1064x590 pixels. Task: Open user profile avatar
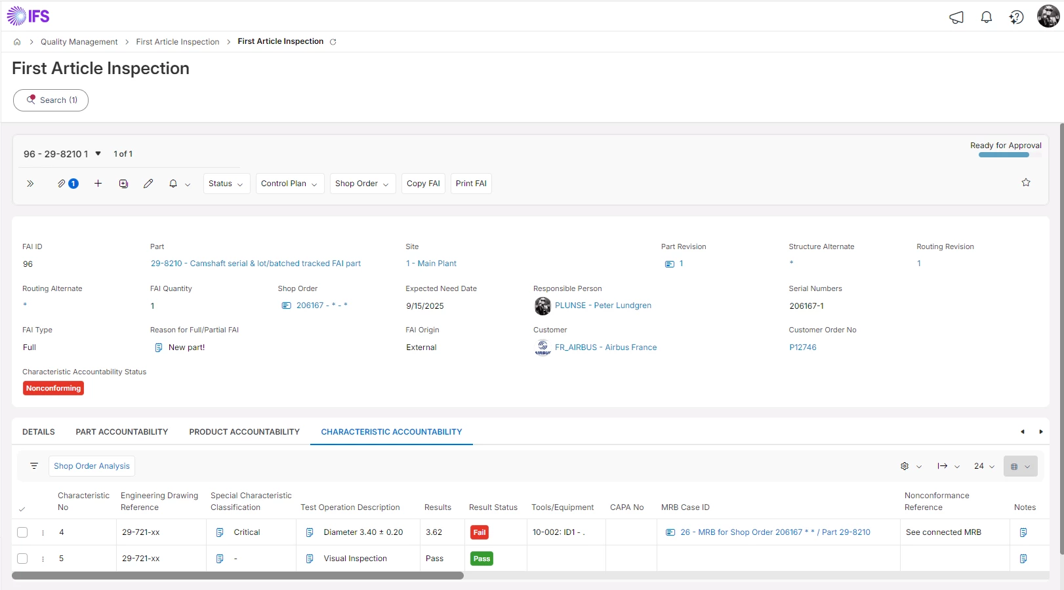click(1048, 16)
